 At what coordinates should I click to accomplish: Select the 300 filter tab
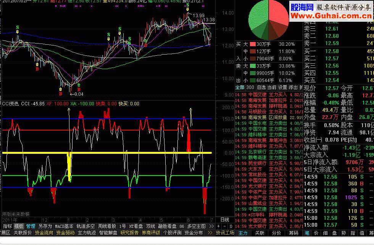tap(250, 87)
